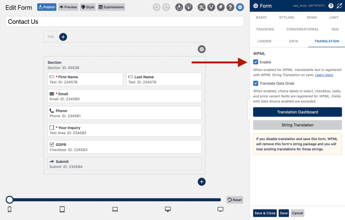The height and width of the screenshot is (220, 345).
Task: Open the Submissions button
Action: point(111,7)
